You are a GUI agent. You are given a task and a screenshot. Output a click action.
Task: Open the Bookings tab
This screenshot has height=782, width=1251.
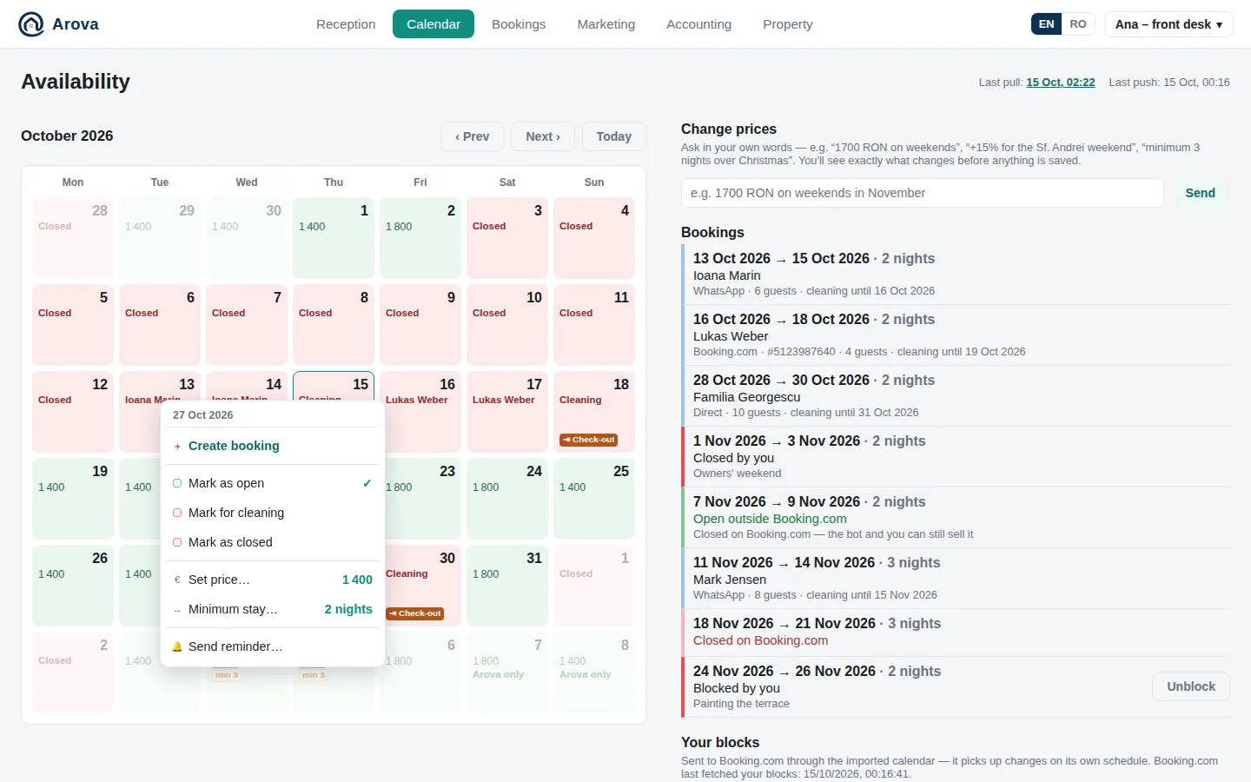tap(519, 24)
